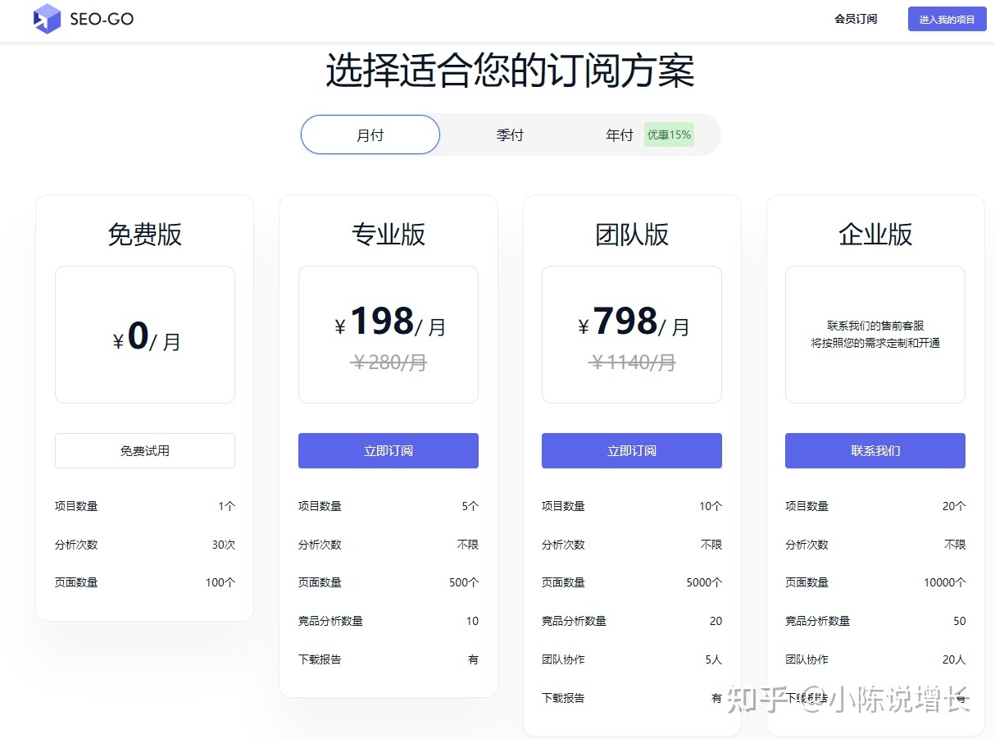Click 立即订阅 under 专业版
Image resolution: width=995 pixels, height=739 pixels.
pos(388,450)
